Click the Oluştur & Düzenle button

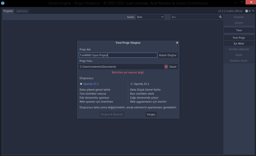point(112,114)
